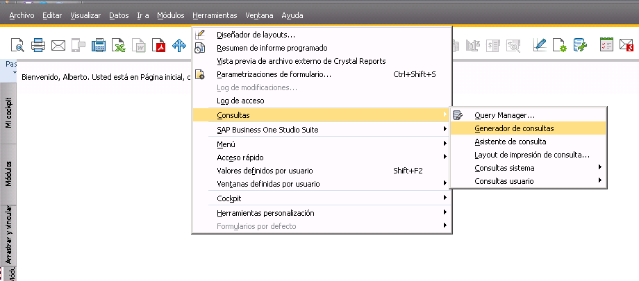Select Generador de consultas from submenu
The image size is (639, 281).
tap(514, 128)
